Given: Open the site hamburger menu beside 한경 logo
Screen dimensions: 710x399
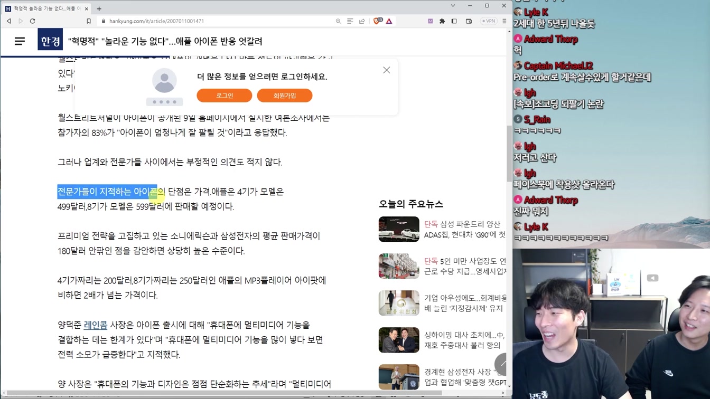Looking at the screenshot, I should point(20,41).
